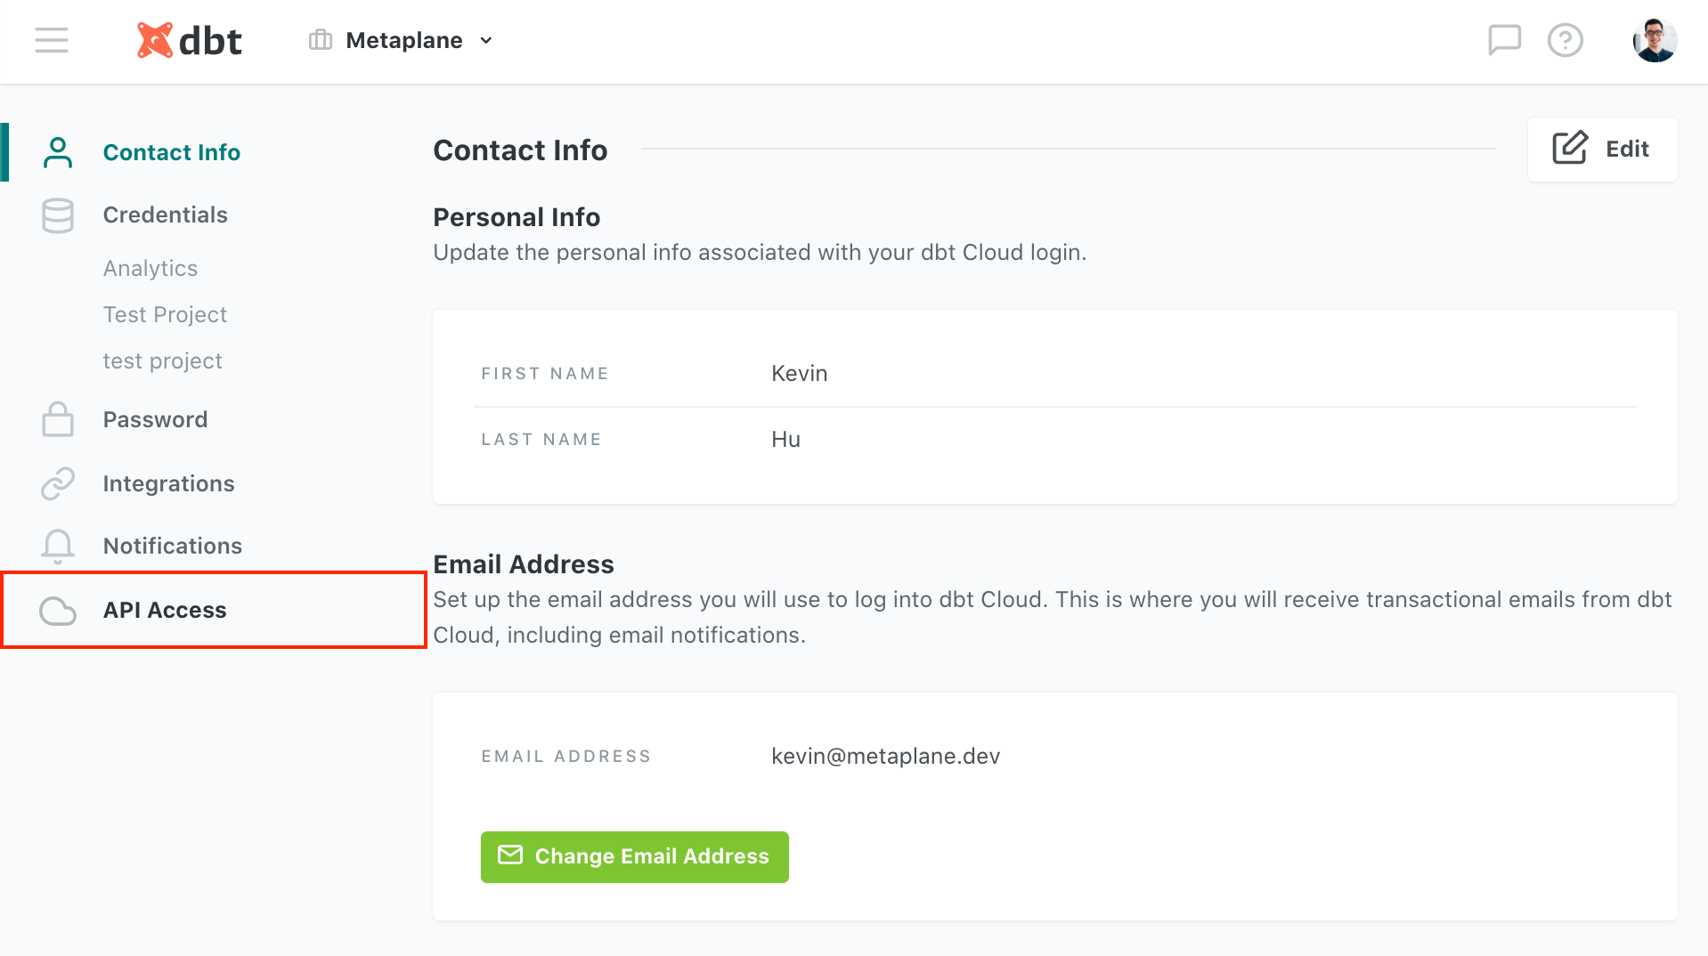Click the briefcase account icon beside Metaplane
Screen dimensions: 1708x956
click(321, 40)
